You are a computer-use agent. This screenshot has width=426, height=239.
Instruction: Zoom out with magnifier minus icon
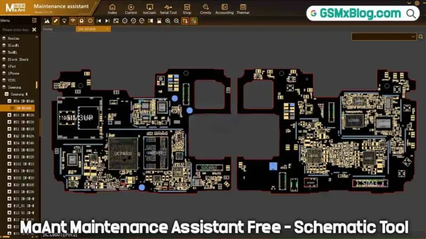click(176, 21)
